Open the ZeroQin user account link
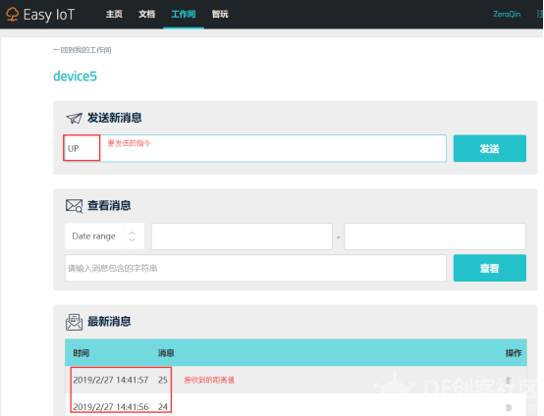 [507, 14]
